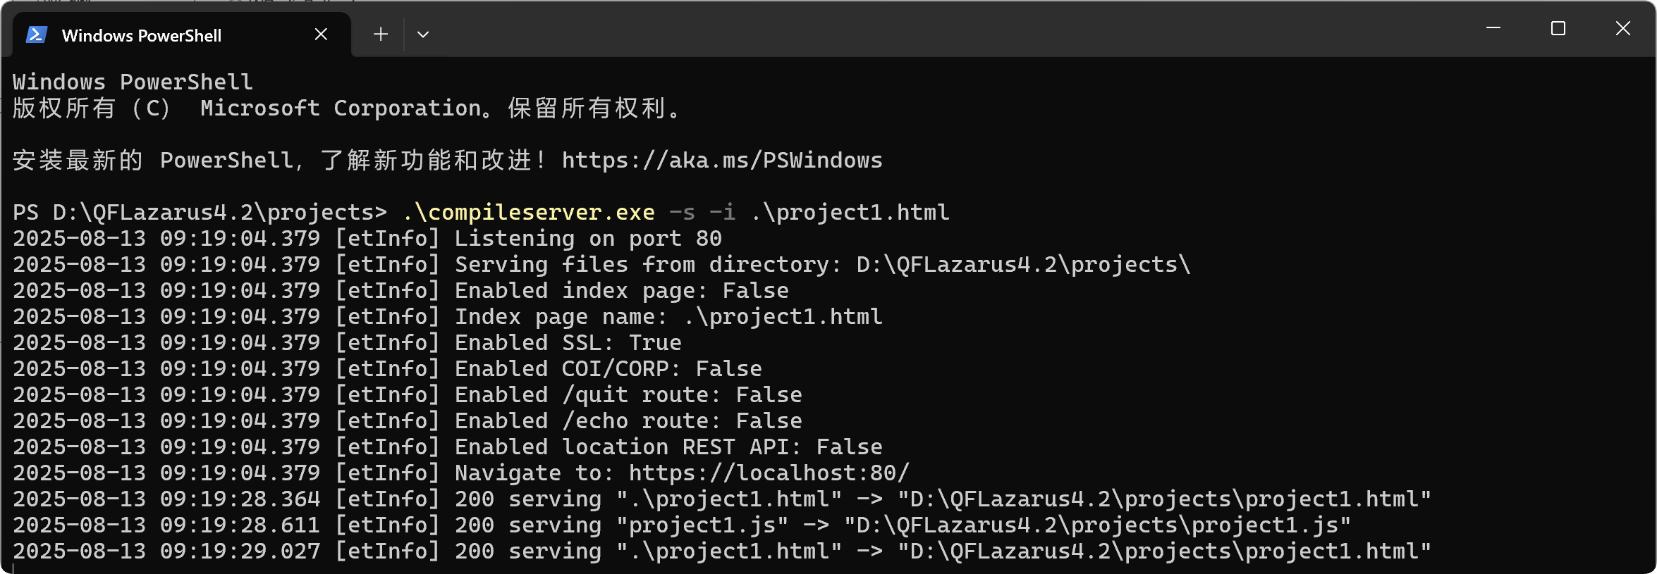The width and height of the screenshot is (1657, 574).
Task: Click the "Enabled index page: False" line
Action: click(621, 291)
